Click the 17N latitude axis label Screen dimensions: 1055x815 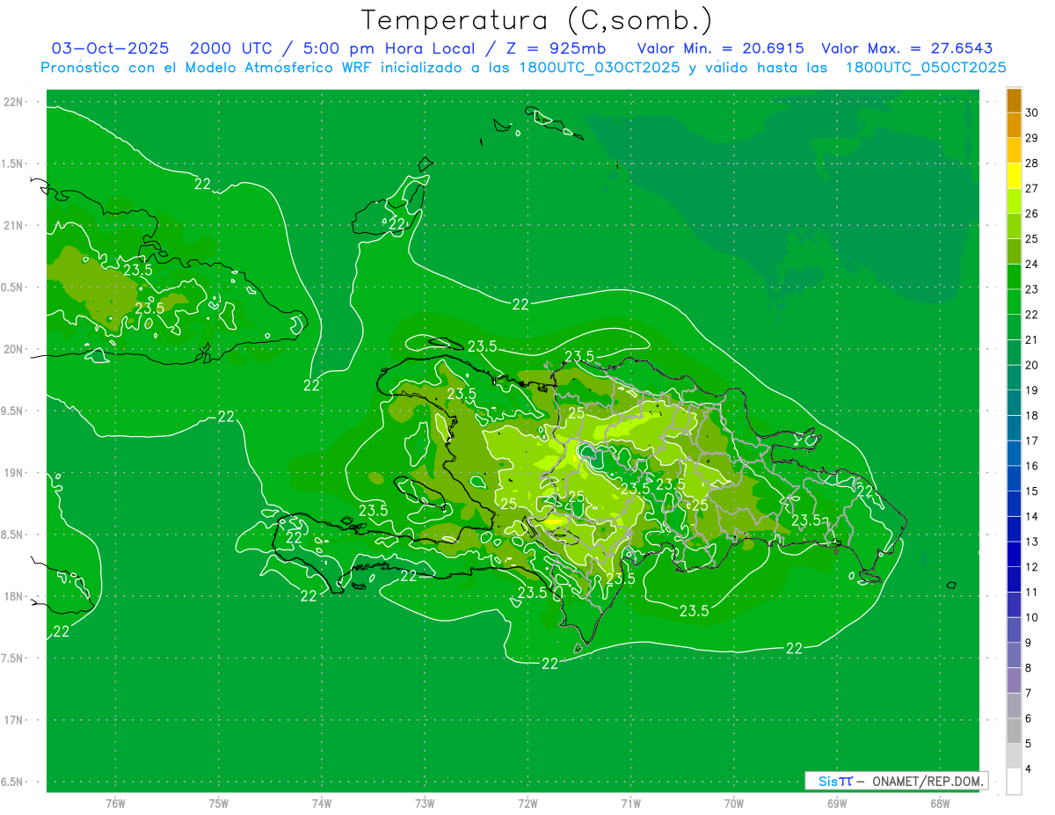point(15,720)
